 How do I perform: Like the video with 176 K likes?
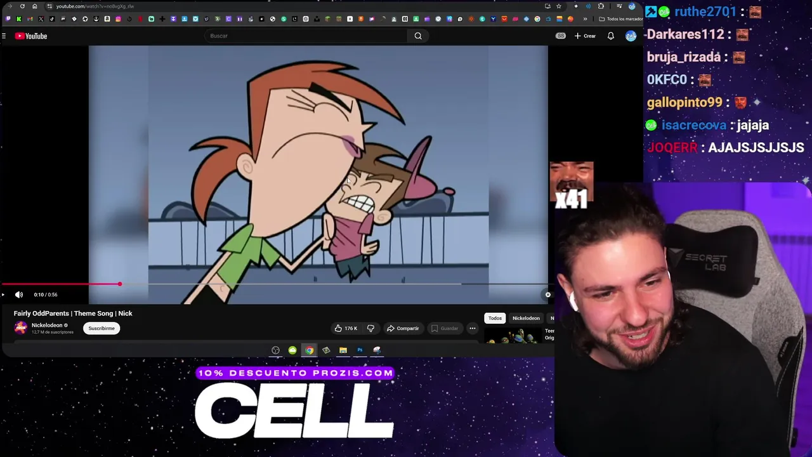click(346, 328)
